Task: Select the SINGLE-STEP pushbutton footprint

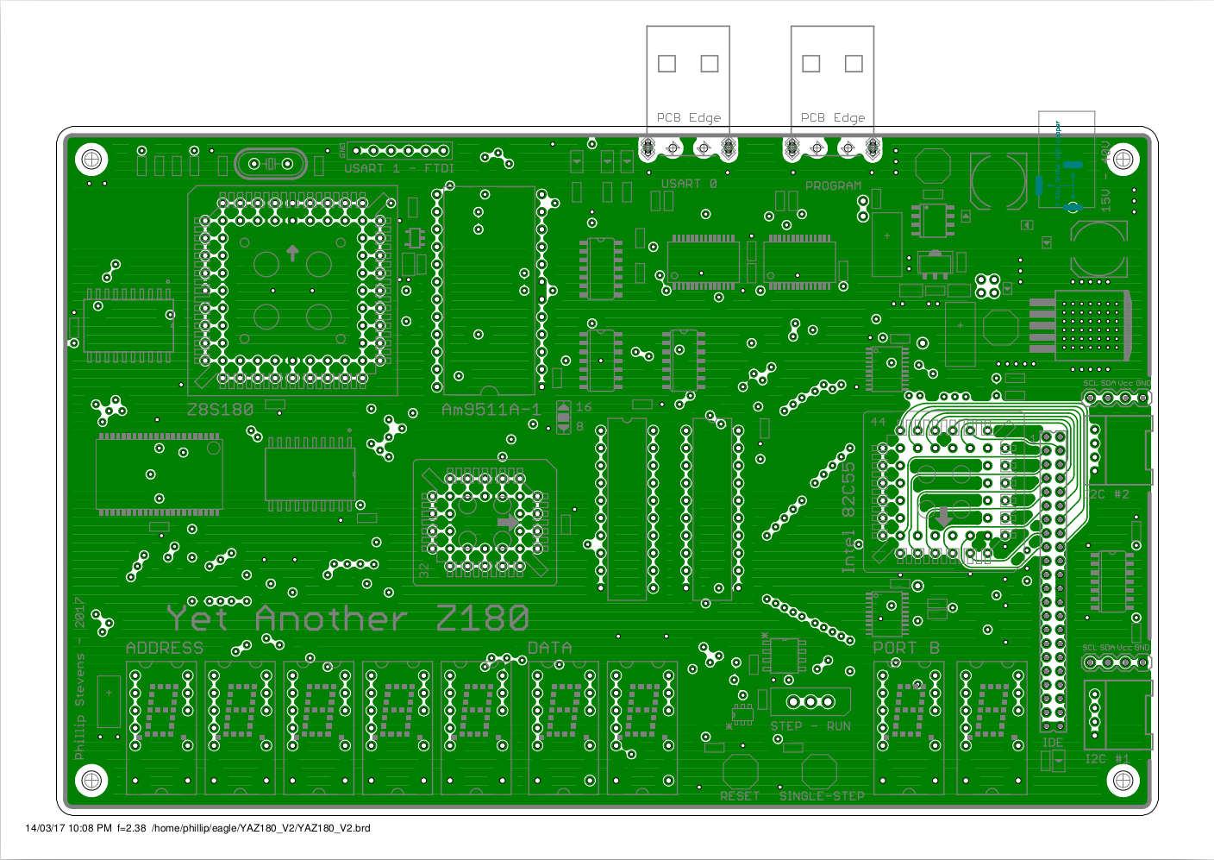Action: (x=819, y=771)
